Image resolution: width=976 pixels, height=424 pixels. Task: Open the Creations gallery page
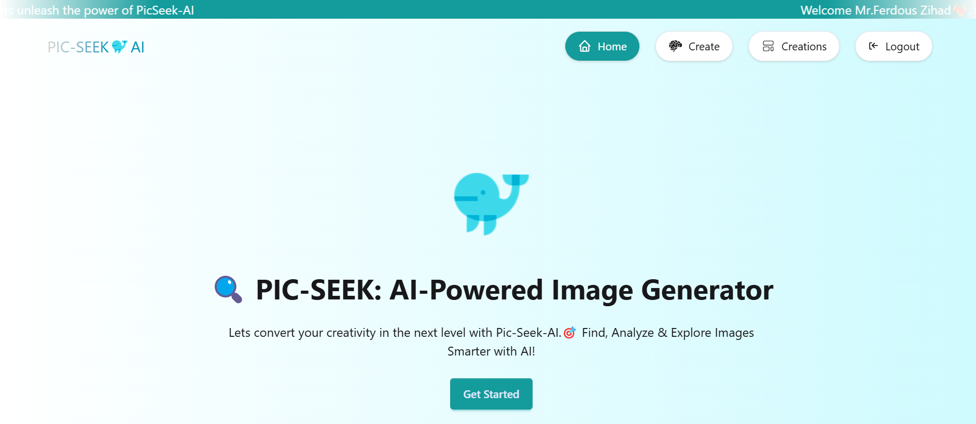(794, 46)
